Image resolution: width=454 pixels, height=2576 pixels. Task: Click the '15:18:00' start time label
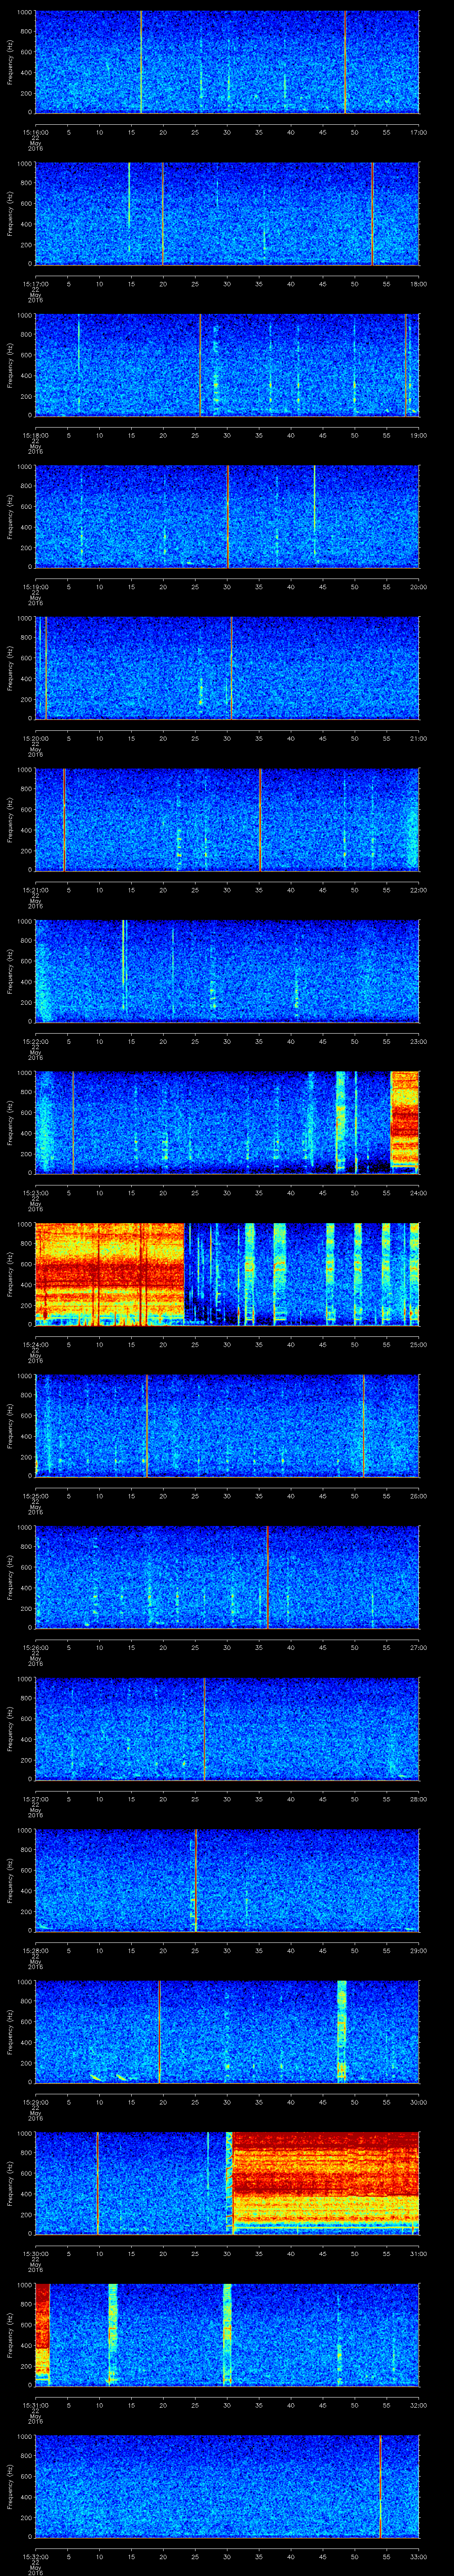35,435
